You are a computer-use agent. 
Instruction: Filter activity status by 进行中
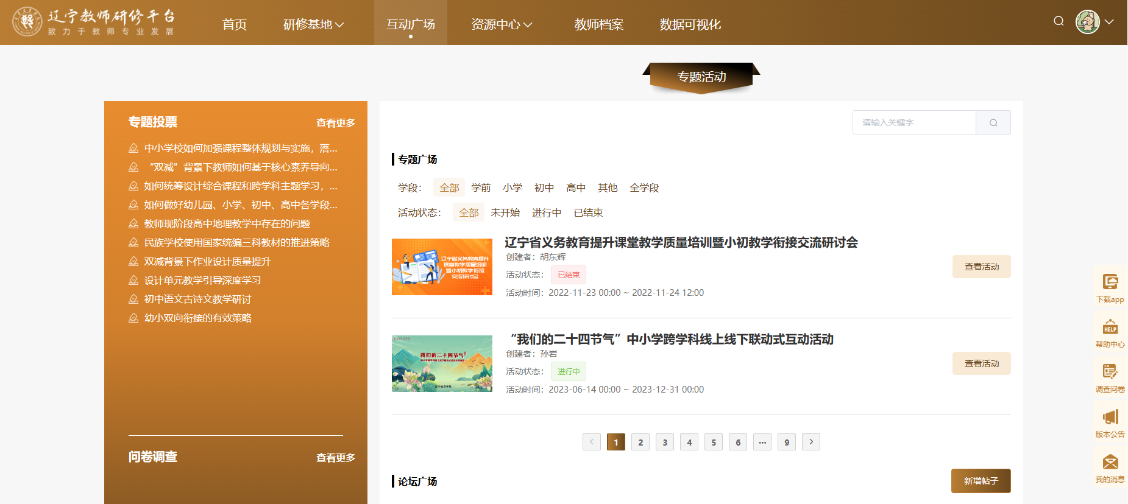coord(546,212)
